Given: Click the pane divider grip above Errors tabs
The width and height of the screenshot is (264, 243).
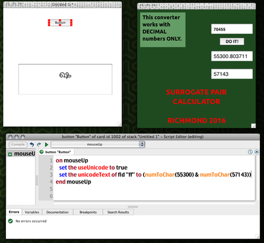Looking at the screenshot, I should coord(133,207).
